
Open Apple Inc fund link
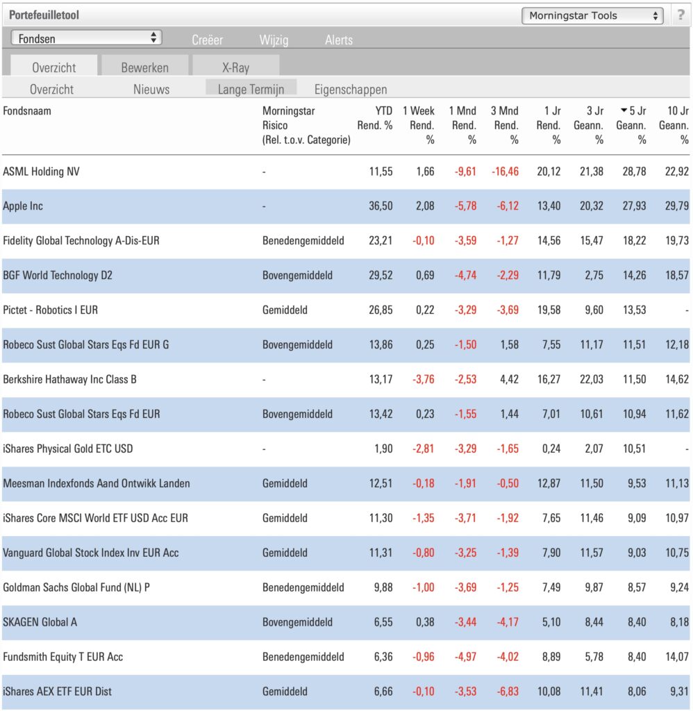coord(23,206)
